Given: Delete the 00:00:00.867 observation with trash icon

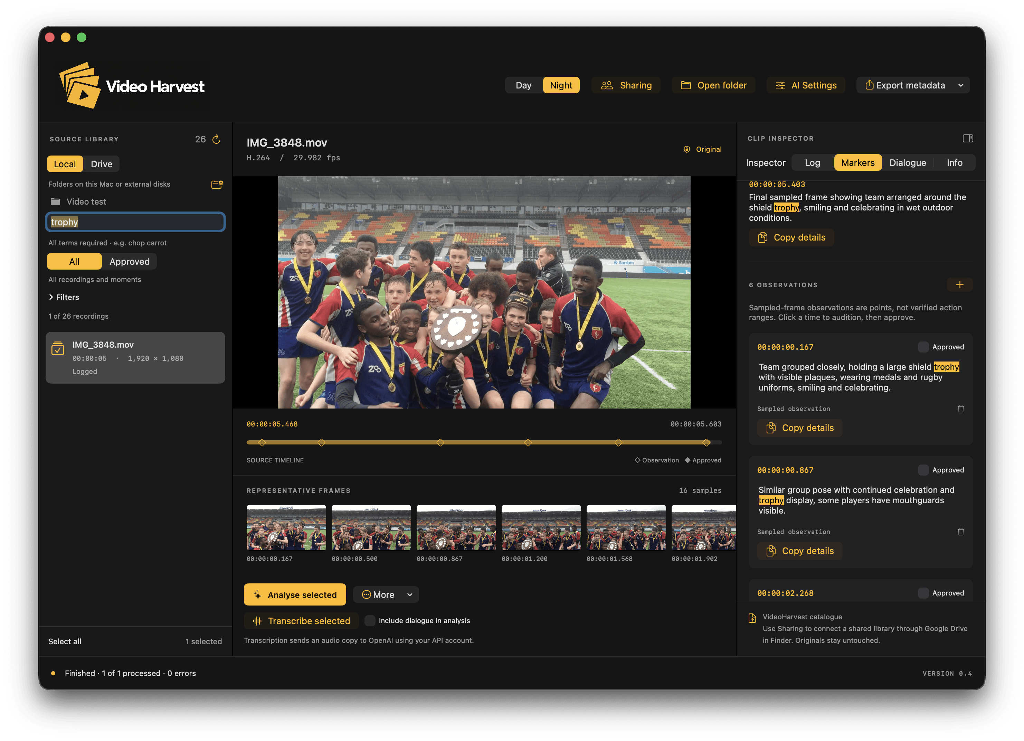Looking at the screenshot, I should (960, 532).
